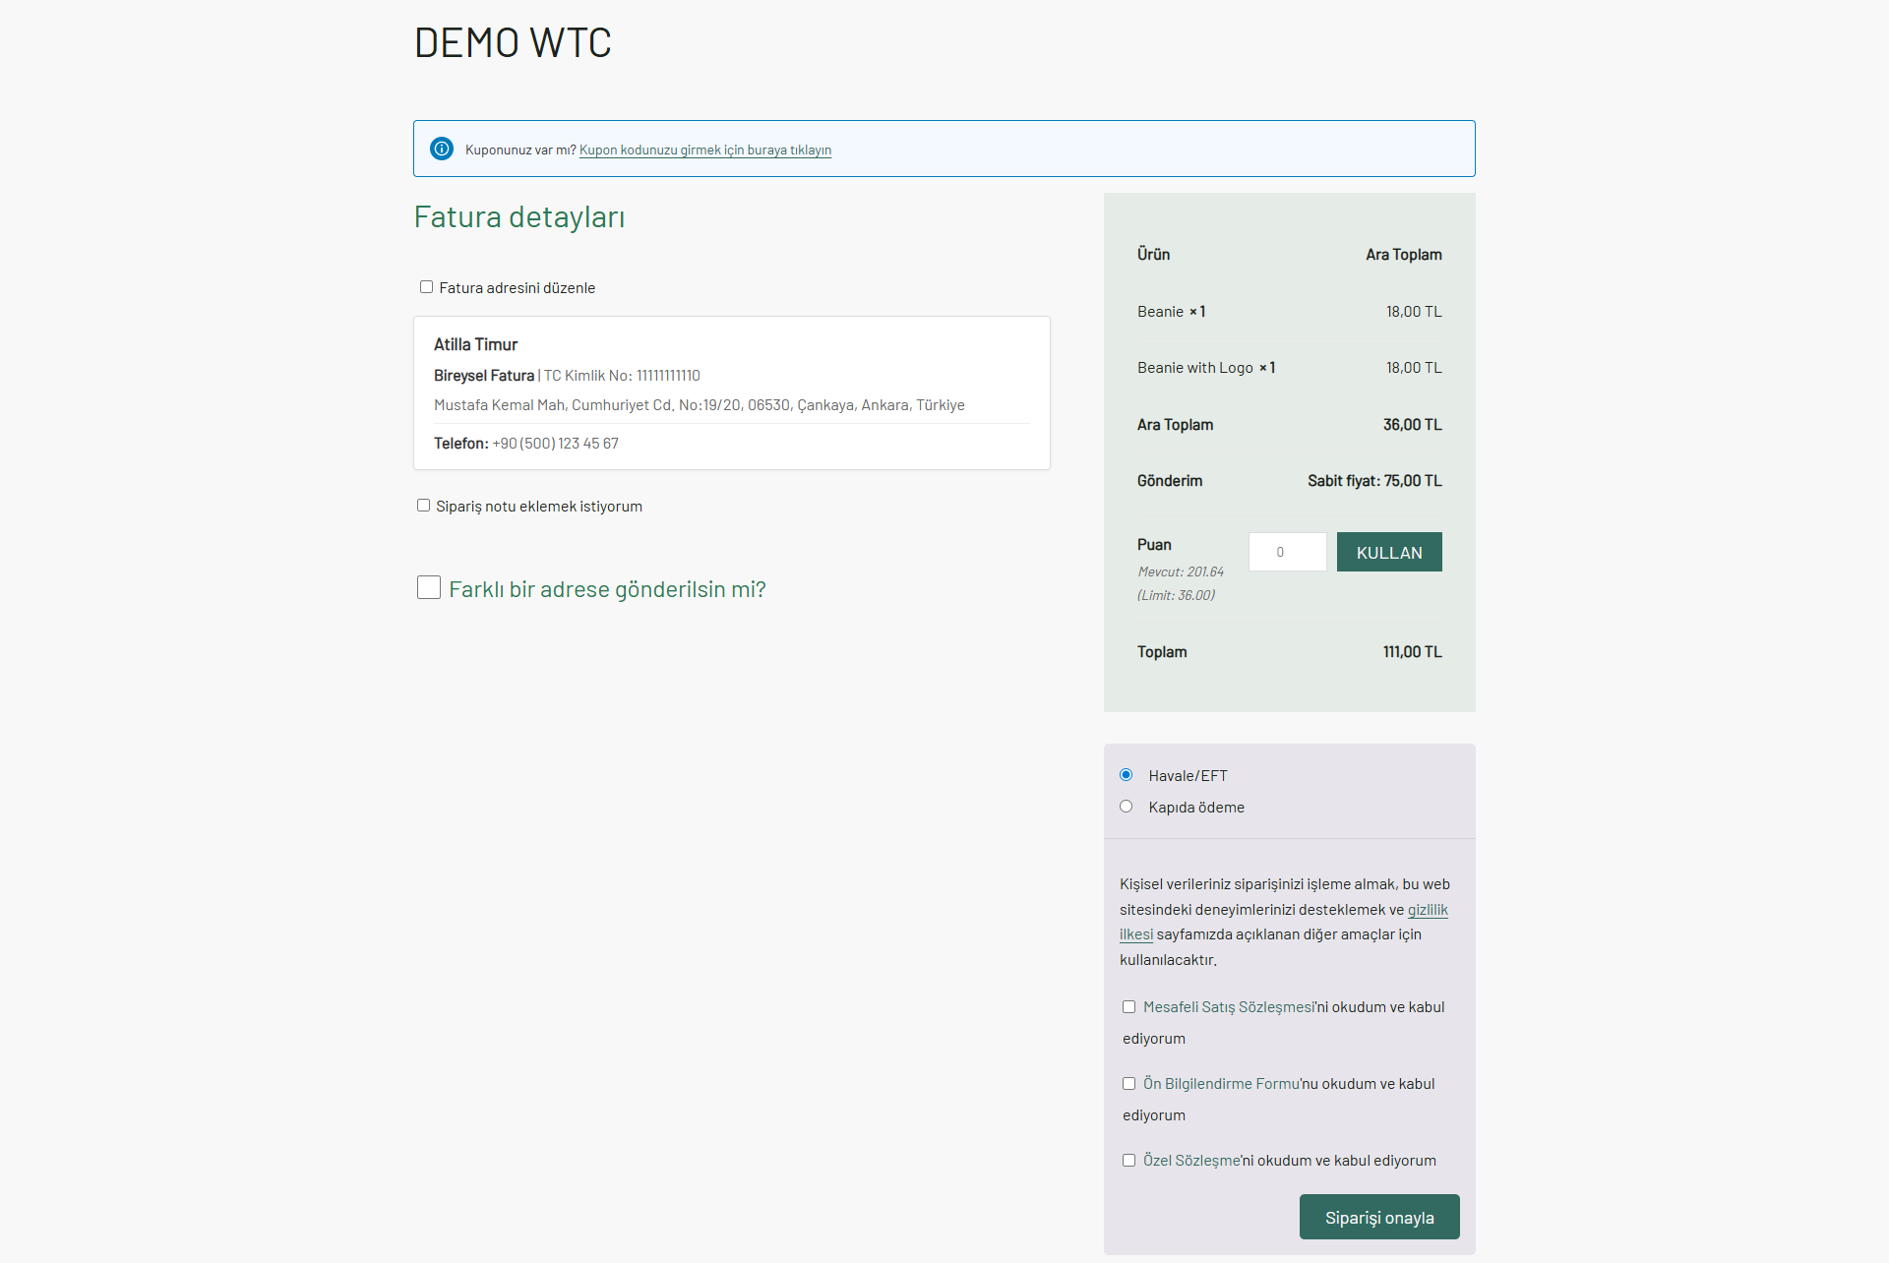Accept Mesafeli Satış Sözleşmesi checkbox

pyautogui.click(x=1128, y=1007)
